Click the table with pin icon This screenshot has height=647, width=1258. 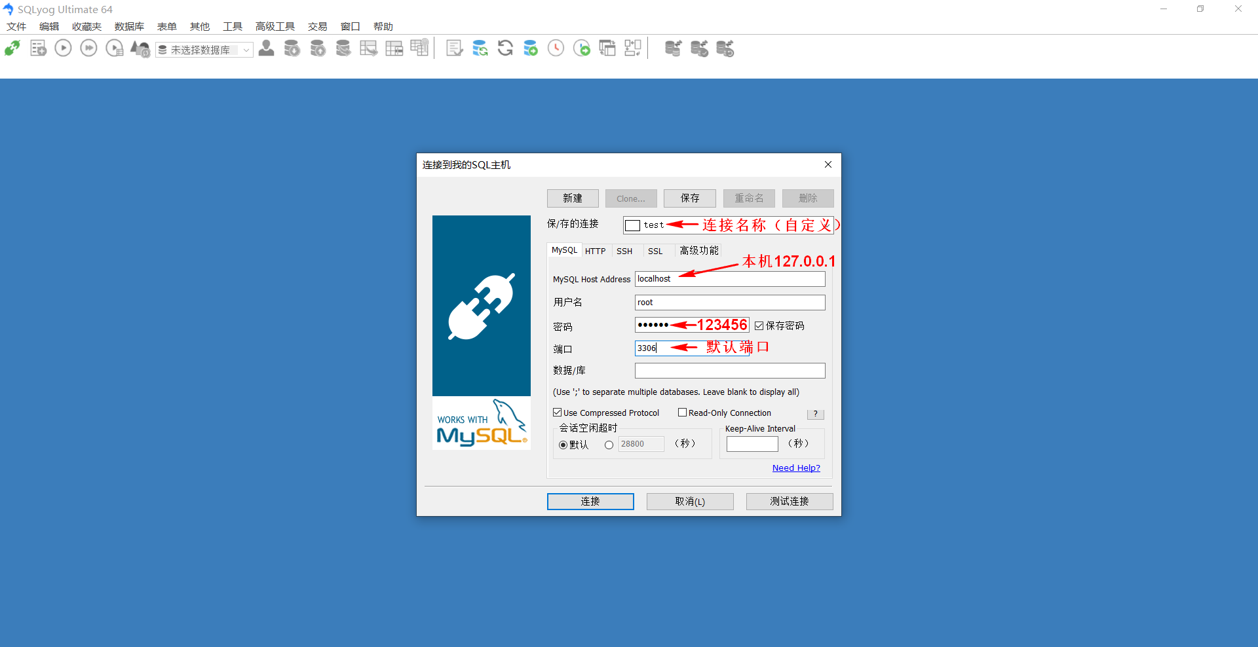419,48
